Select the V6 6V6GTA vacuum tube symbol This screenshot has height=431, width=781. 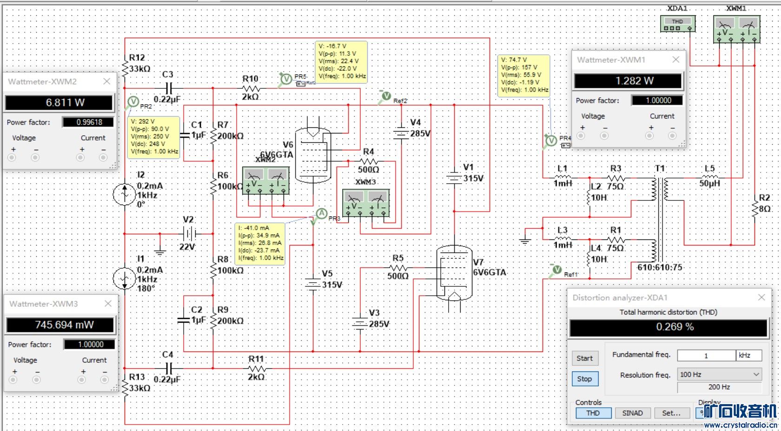coord(313,155)
